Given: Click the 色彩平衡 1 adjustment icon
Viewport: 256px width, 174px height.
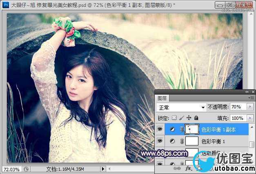Looking at the screenshot, I should [x=172, y=141].
